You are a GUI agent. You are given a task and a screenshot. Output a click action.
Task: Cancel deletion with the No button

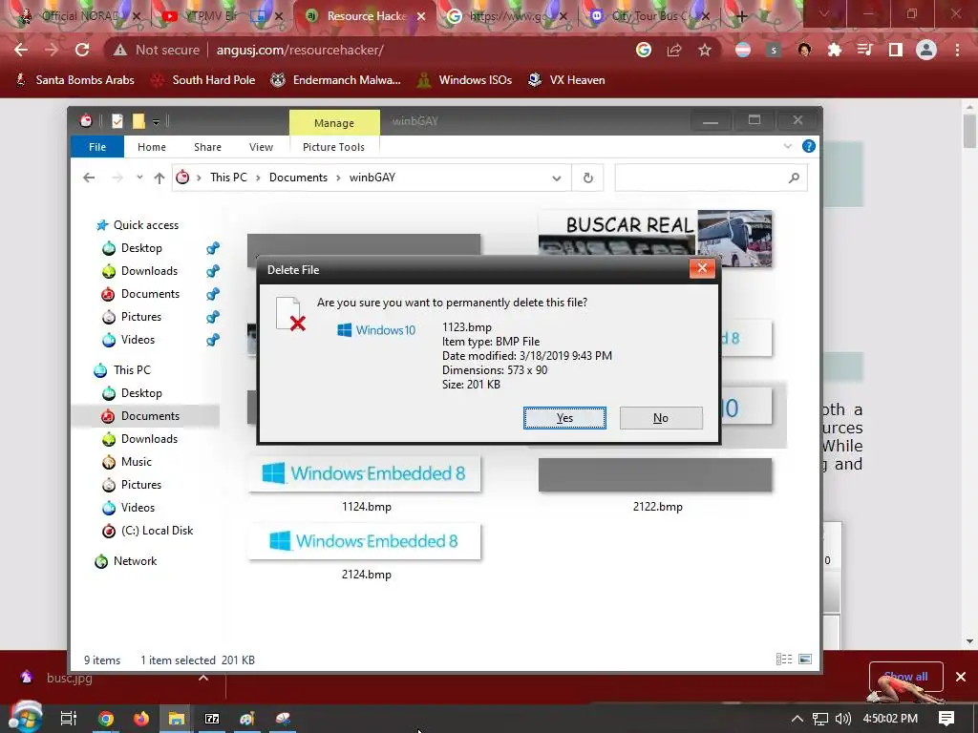tap(661, 418)
